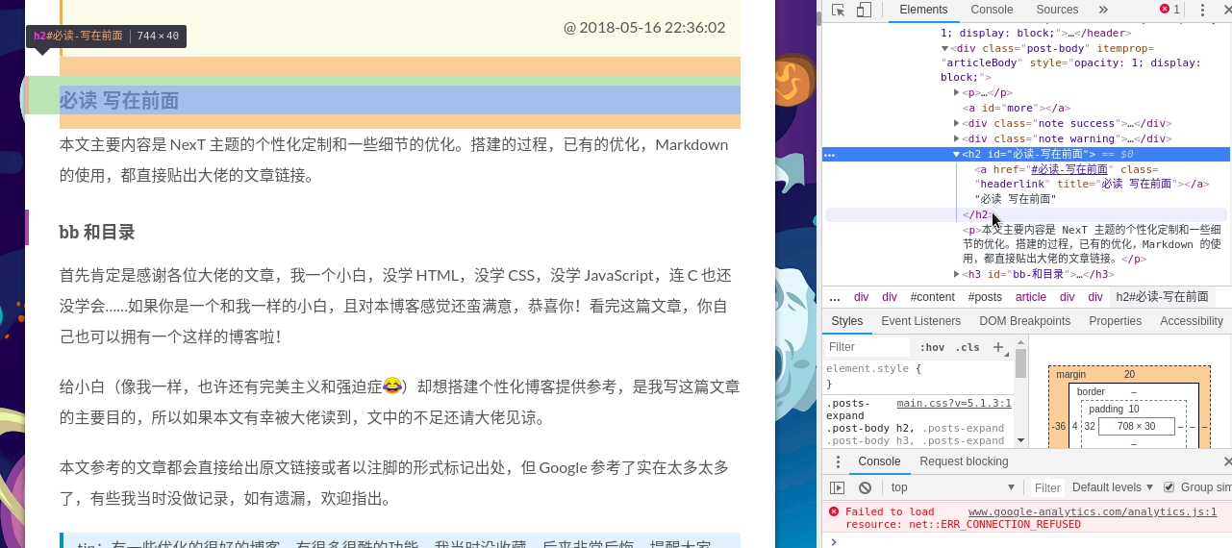1232x548 pixels.
Task: Click the bb 和目录 page heading
Action: point(97,232)
